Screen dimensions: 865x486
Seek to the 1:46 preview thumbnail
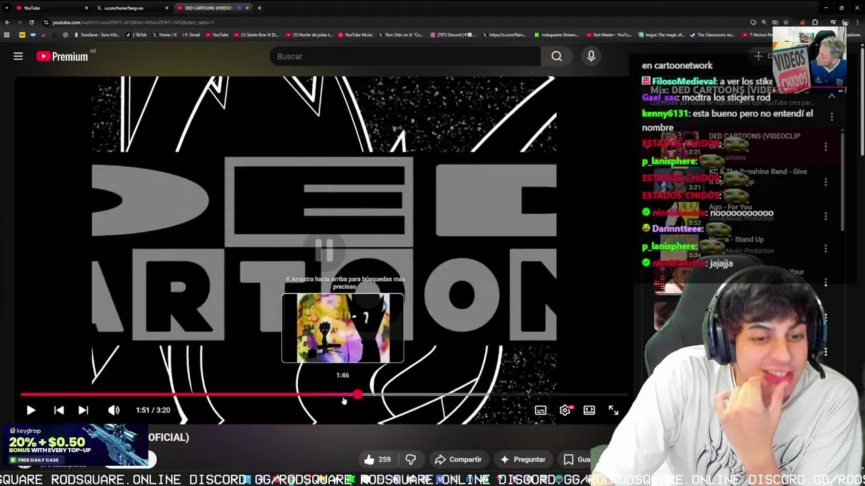[343, 328]
